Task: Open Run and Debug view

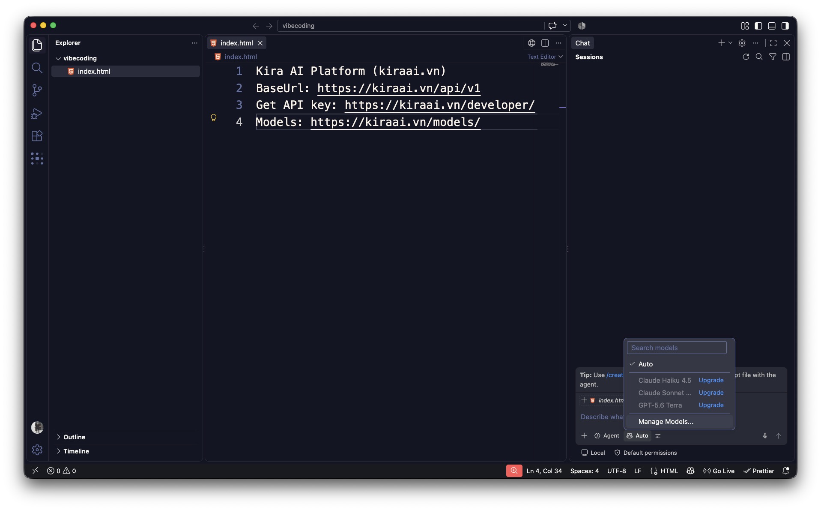Action: point(37,113)
